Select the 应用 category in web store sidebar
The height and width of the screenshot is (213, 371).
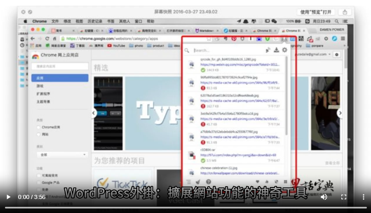pos(60,78)
